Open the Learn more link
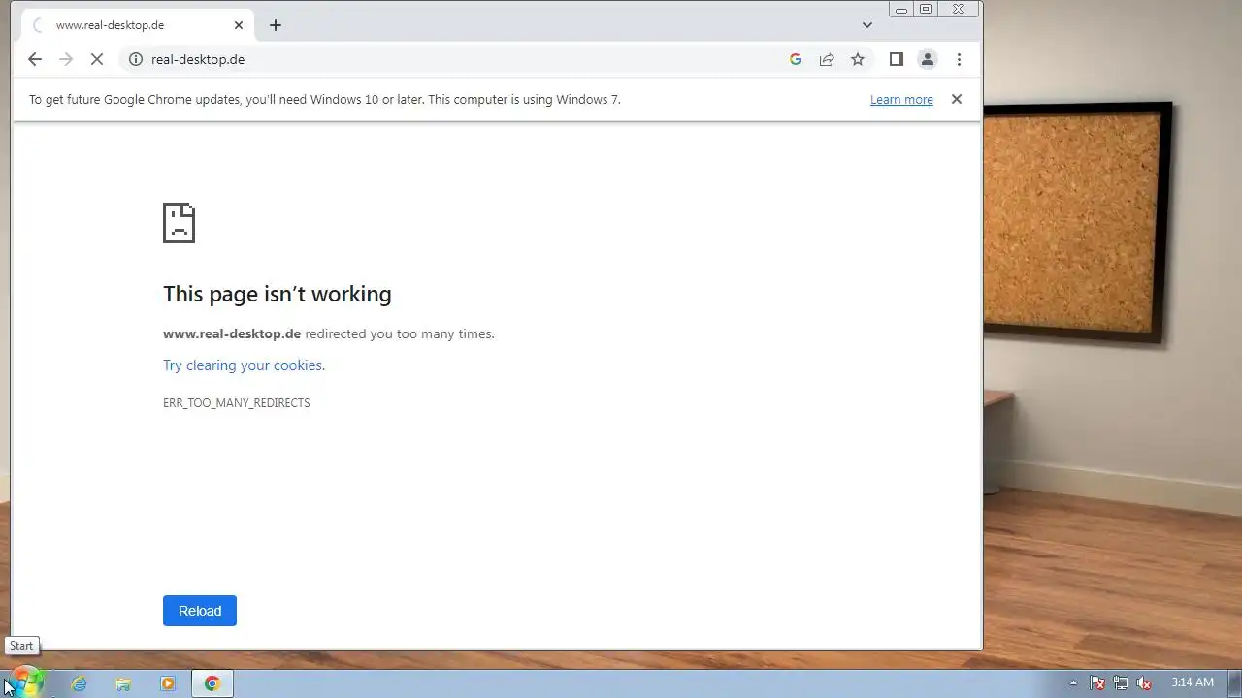 (x=901, y=99)
